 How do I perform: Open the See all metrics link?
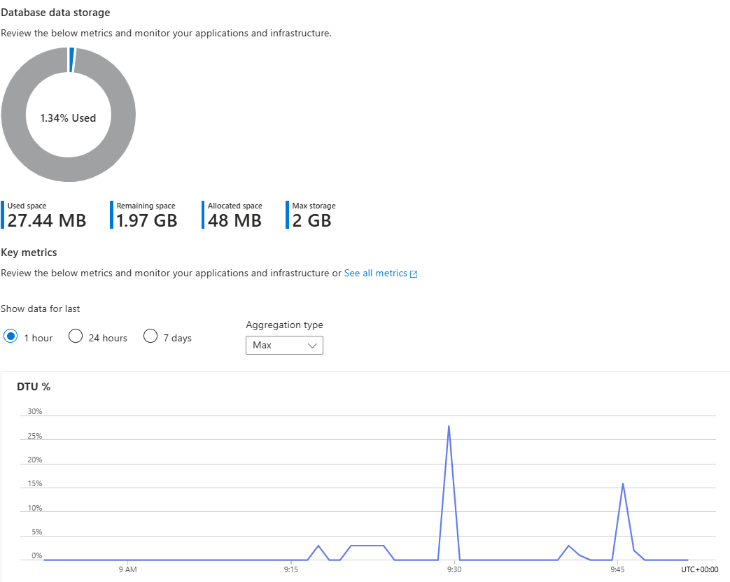[x=375, y=274]
